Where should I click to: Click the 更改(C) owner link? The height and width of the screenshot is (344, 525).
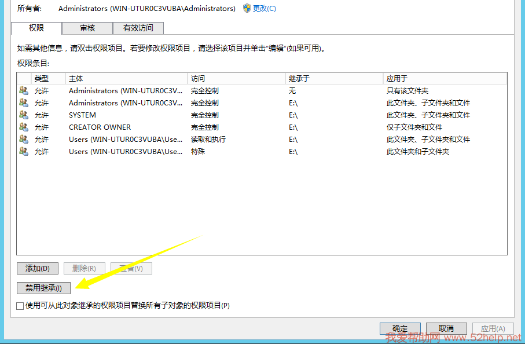[x=265, y=8]
